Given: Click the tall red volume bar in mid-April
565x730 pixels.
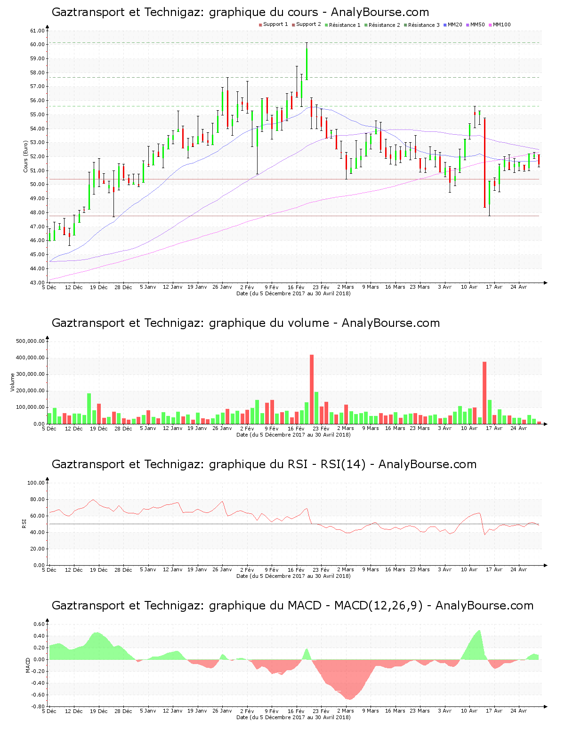Looking at the screenshot, I should 484,393.
